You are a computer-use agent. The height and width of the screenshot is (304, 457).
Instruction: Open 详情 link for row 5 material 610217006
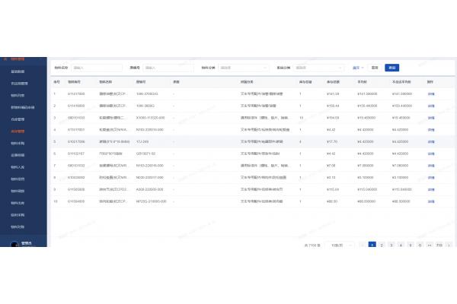click(x=430, y=142)
